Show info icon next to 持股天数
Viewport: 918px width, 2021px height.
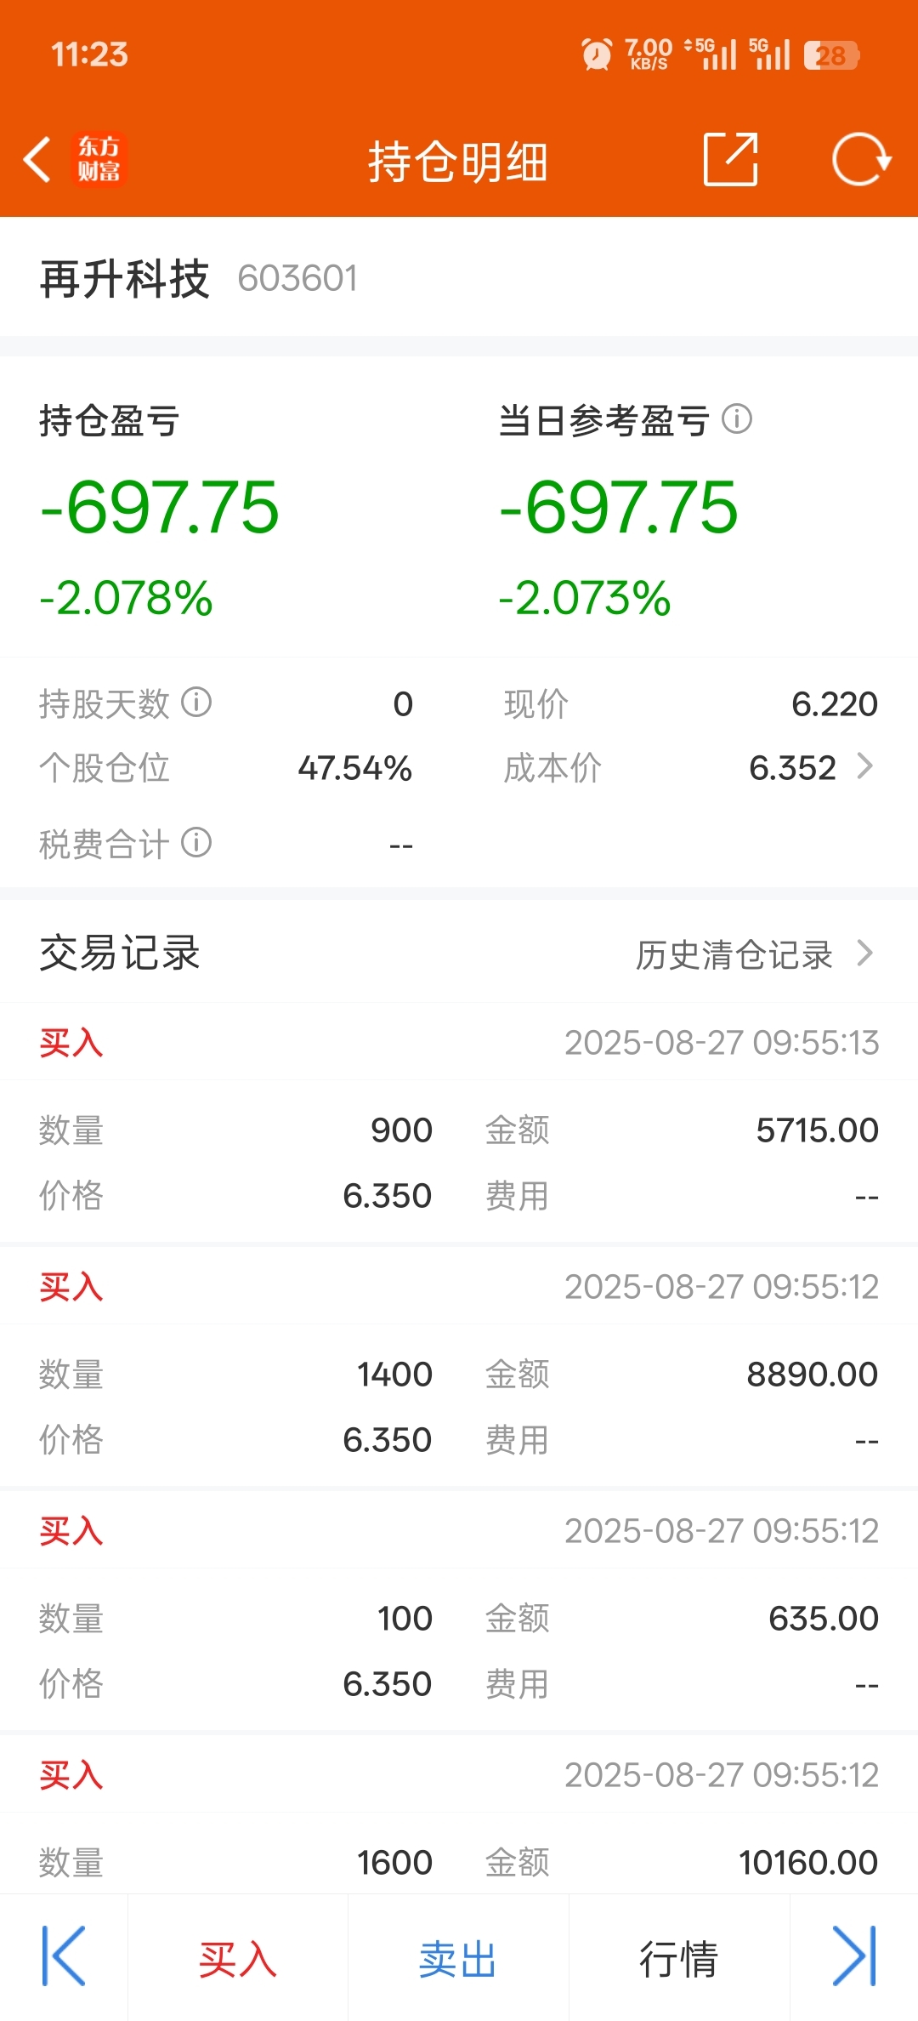point(196,703)
